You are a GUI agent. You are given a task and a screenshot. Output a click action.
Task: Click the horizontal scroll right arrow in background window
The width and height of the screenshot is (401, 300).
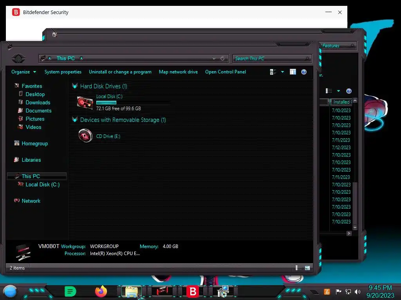pyautogui.click(x=349, y=234)
